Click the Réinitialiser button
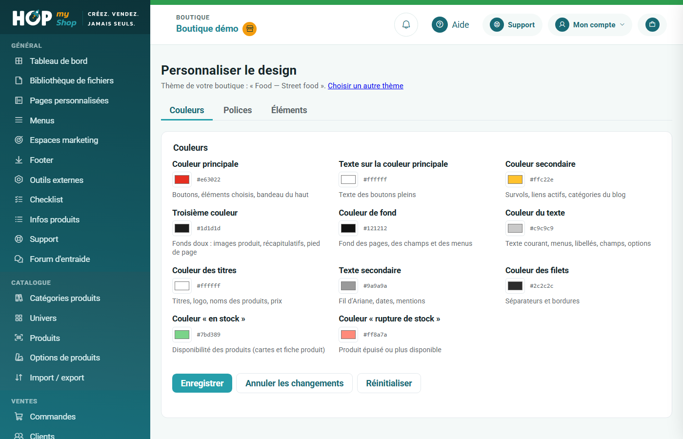Viewport: 683px width, 439px height. point(389,383)
